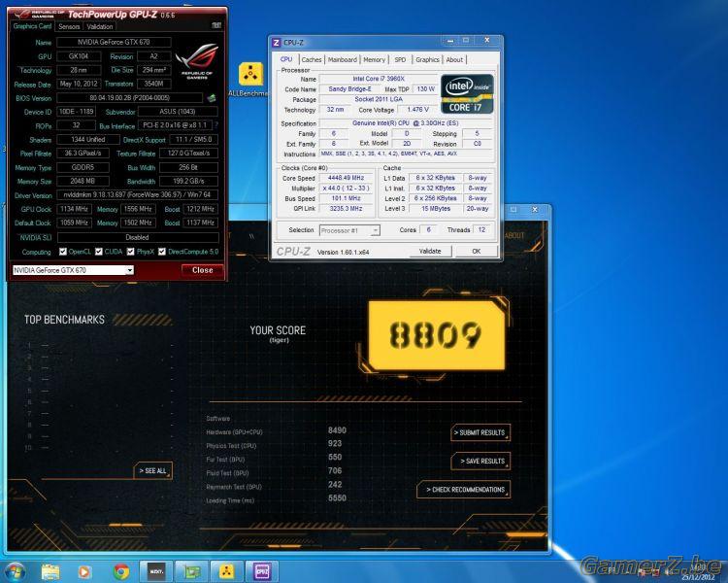Viewport: 728px width, 583px height.
Task: Click the Loading Time value 5550
Action: pos(337,497)
